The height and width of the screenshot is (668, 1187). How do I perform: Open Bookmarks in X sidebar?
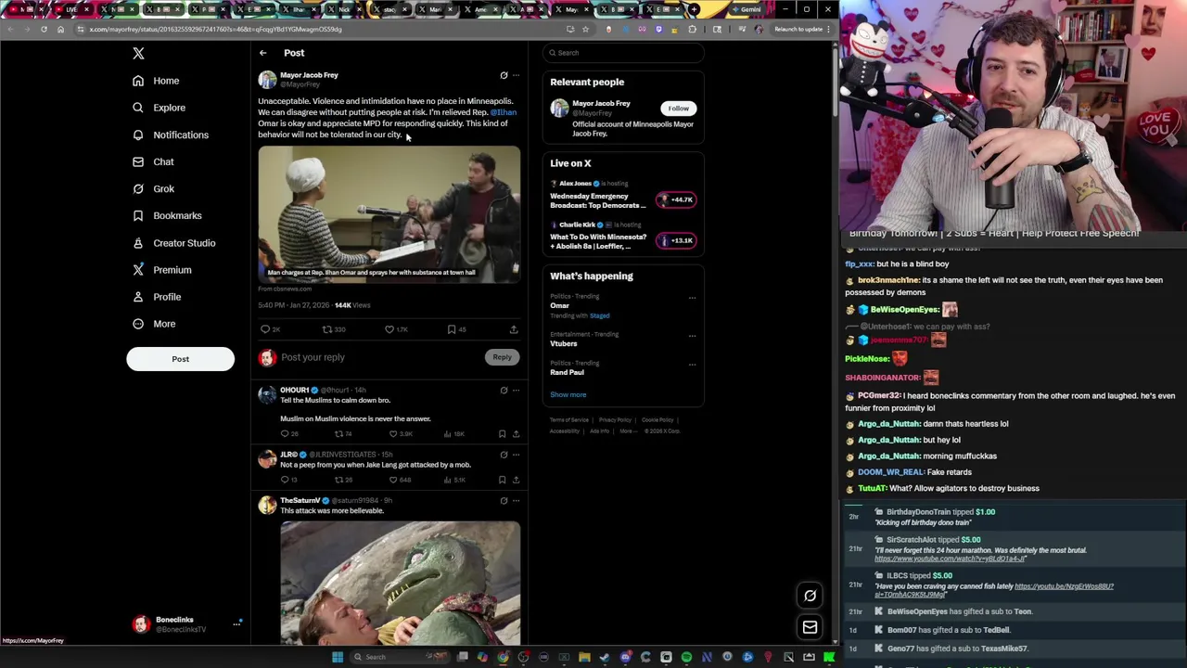pyautogui.click(x=166, y=215)
